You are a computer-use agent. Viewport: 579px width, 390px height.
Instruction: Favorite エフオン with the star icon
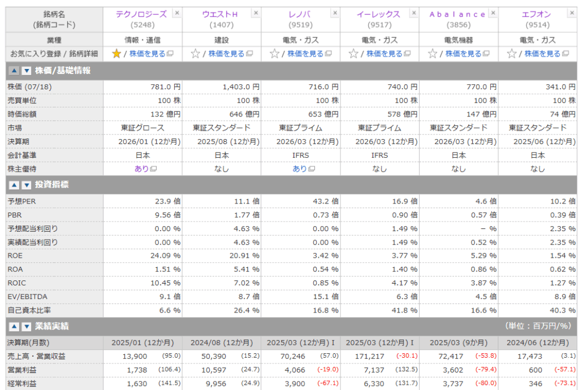click(511, 54)
